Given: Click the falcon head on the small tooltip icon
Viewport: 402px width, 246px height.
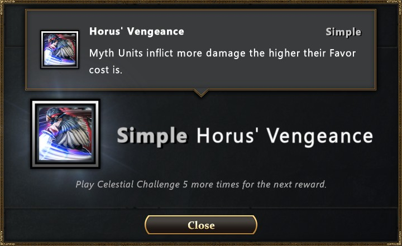Looking at the screenshot, I should coord(53,38).
